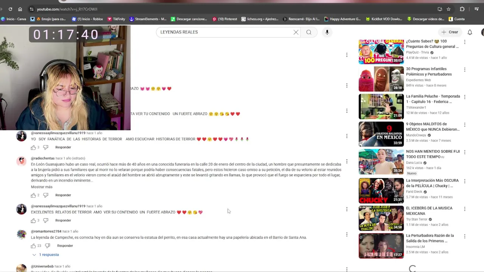Play 30 Programas Infantiles Polémicos thumbnail
The height and width of the screenshot is (272, 484).
pyautogui.click(x=381, y=79)
